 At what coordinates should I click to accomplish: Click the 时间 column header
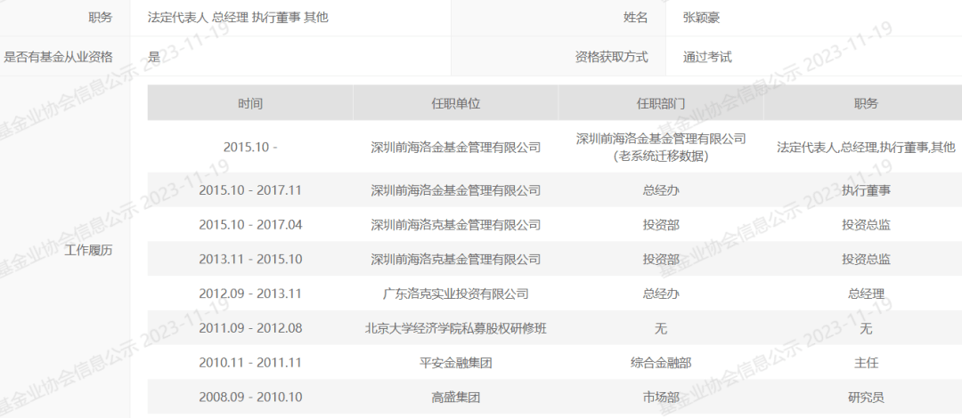[x=250, y=103]
